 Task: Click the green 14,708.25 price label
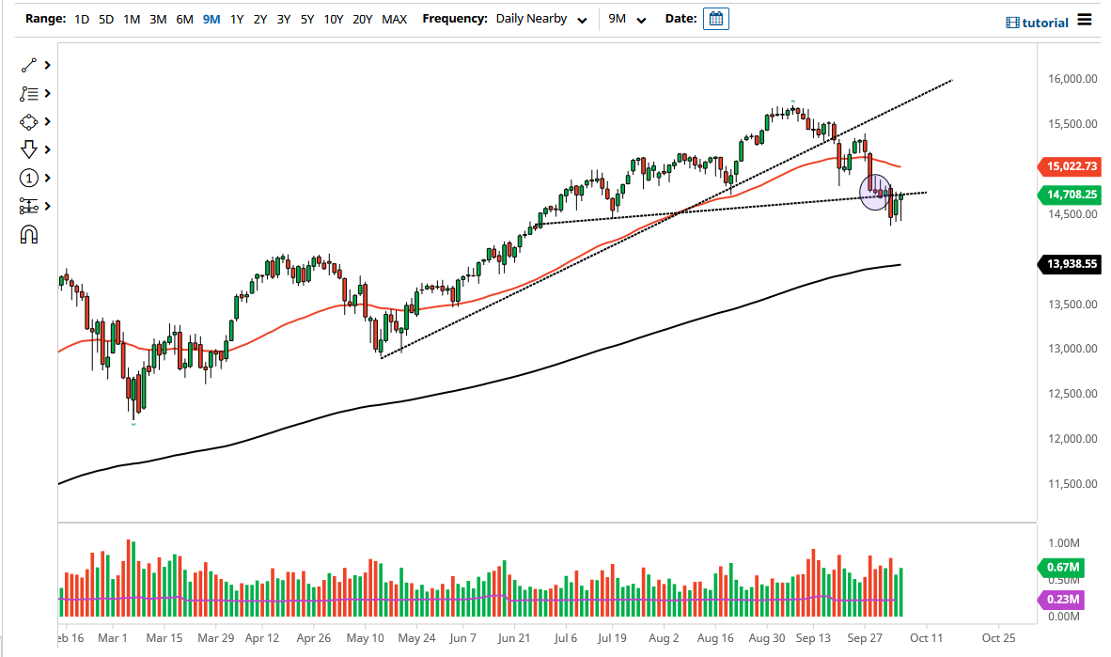click(x=1071, y=195)
